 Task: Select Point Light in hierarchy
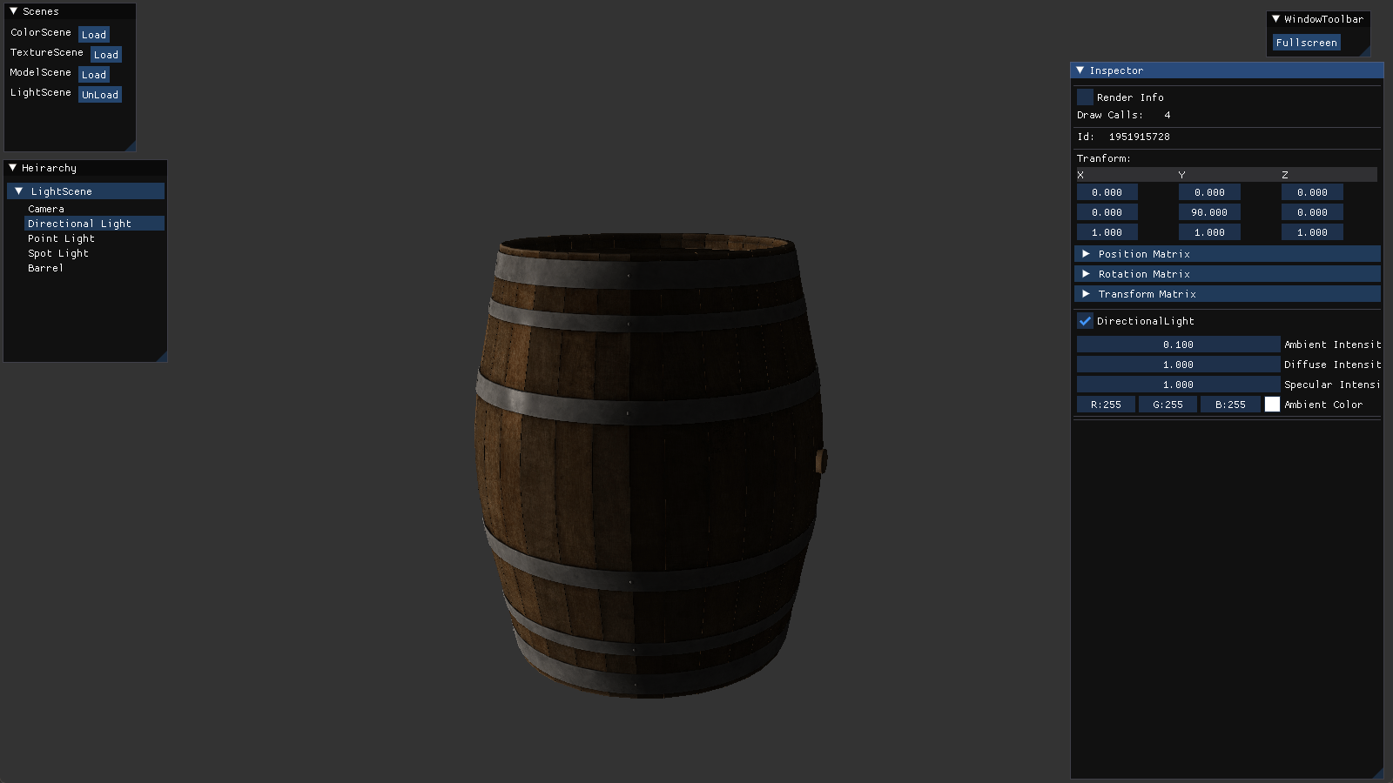[x=61, y=238]
